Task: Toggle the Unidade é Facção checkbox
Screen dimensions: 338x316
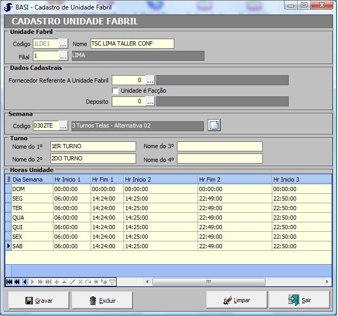Action: (x=115, y=91)
